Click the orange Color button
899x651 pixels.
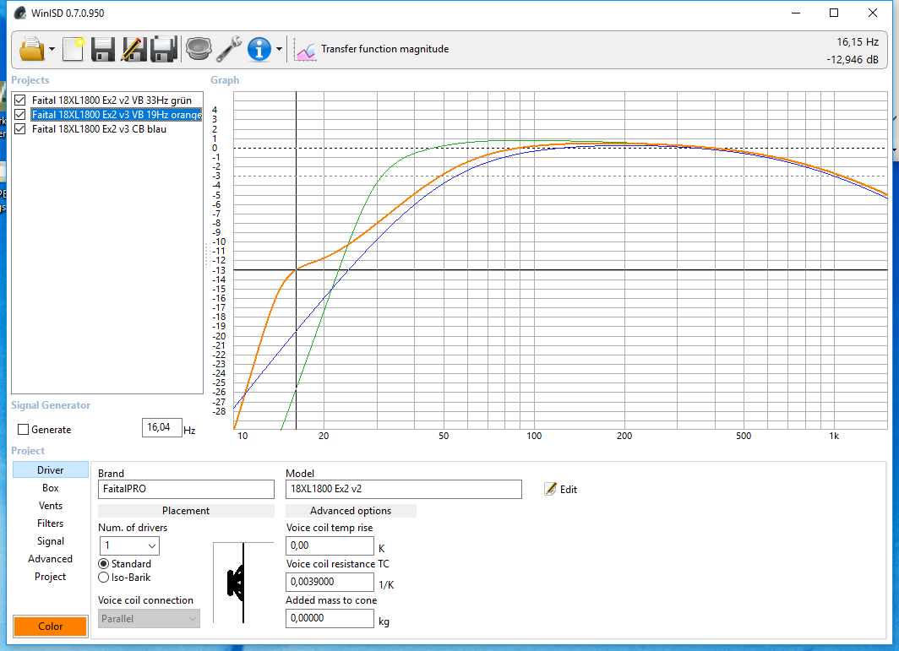coord(51,627)
